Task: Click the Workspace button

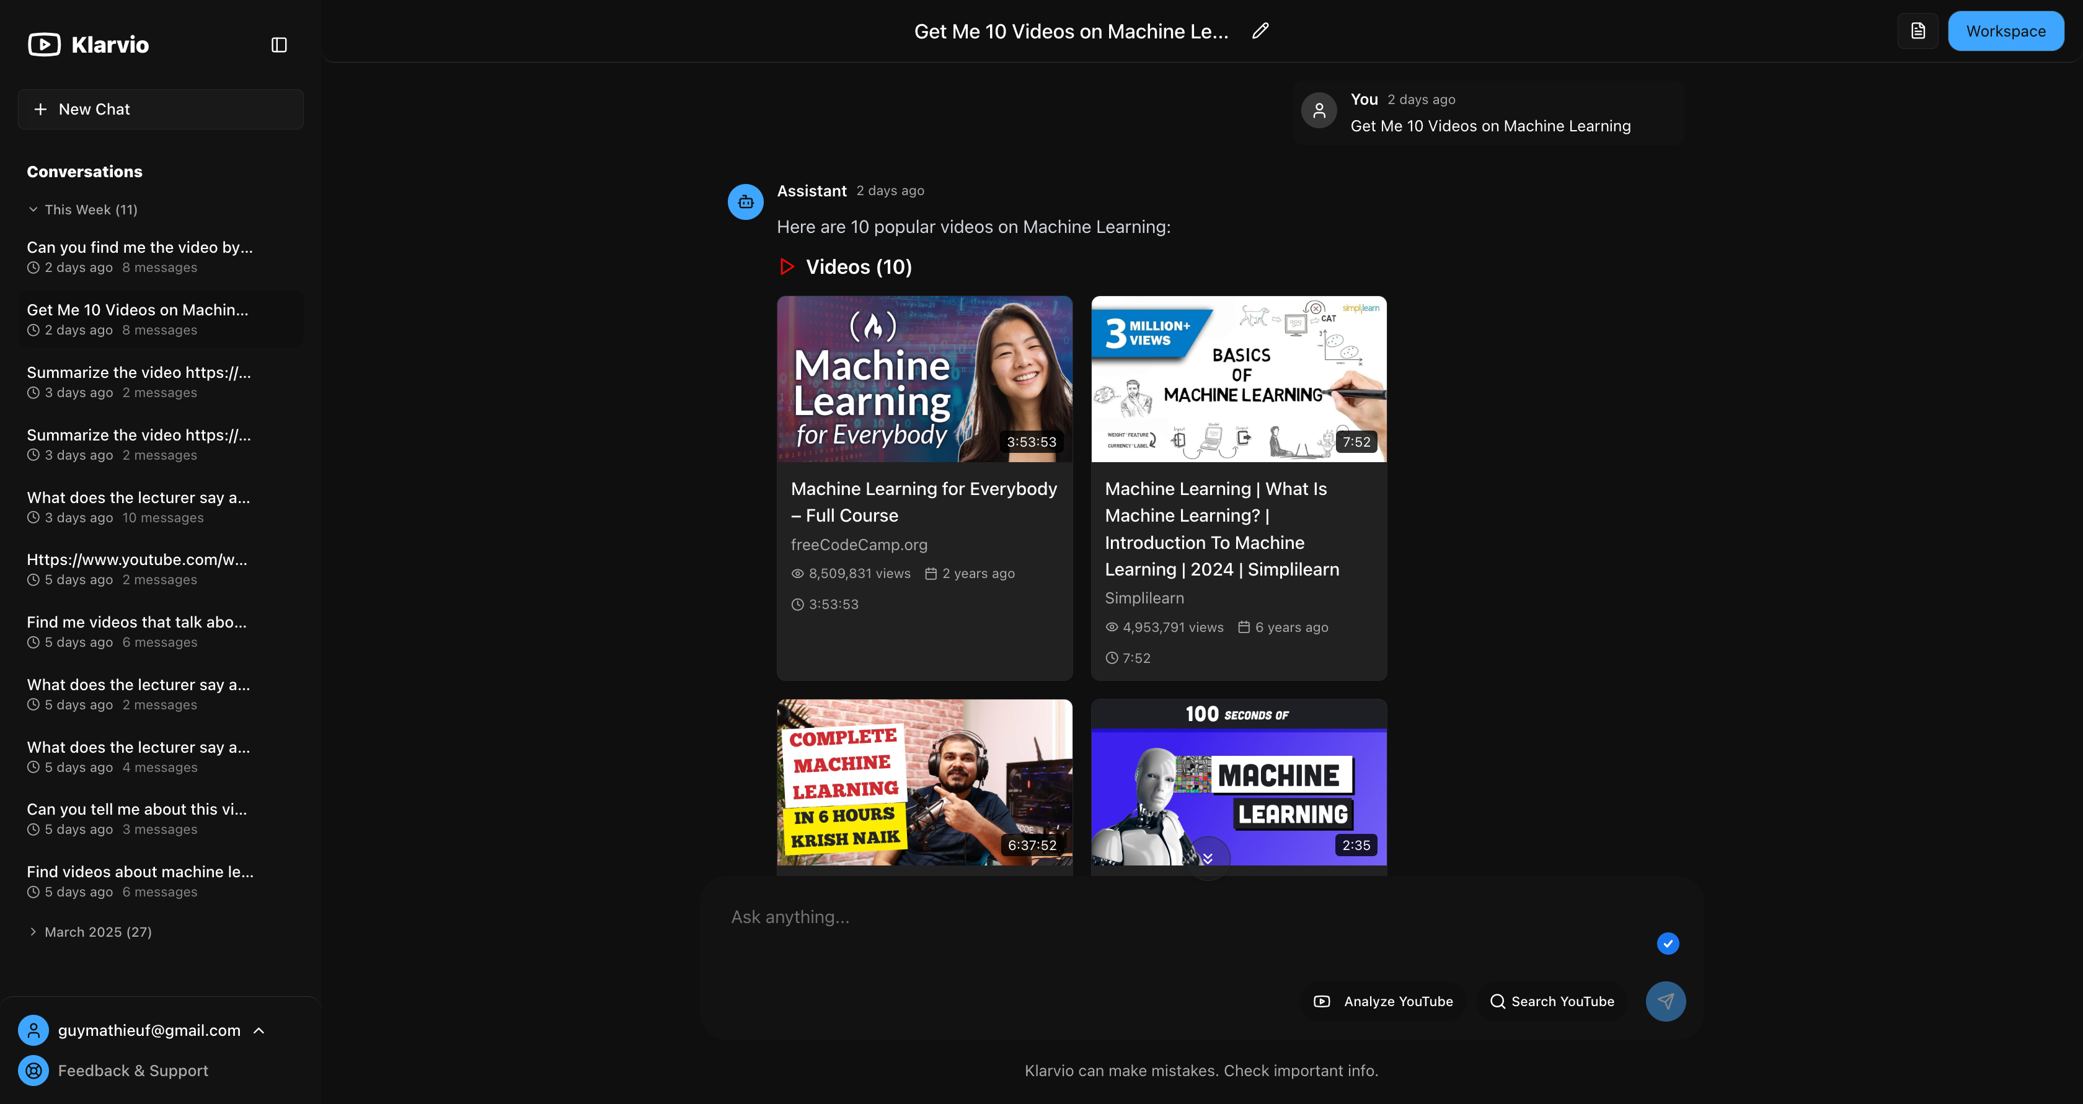Action: pos(2006,32)
